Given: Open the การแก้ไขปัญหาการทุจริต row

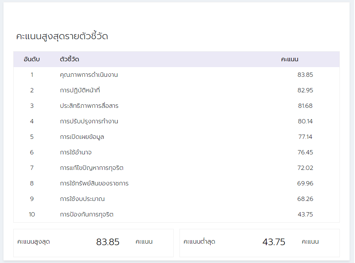Looking at the screenshot, I should point(92,168).
